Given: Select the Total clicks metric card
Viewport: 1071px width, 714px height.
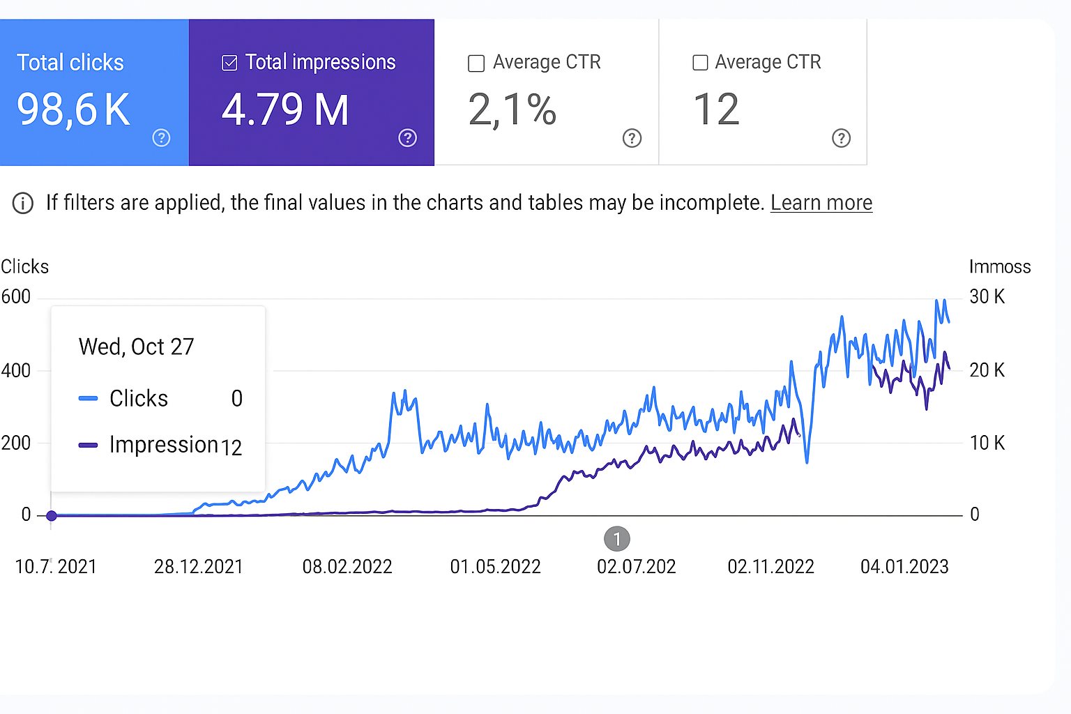Looking at the screenshot, I should point(94,92).
